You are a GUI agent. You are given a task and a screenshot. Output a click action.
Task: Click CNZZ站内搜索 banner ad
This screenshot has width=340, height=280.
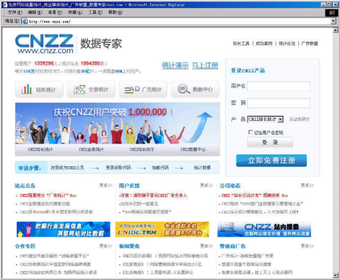tap(264, 230)
